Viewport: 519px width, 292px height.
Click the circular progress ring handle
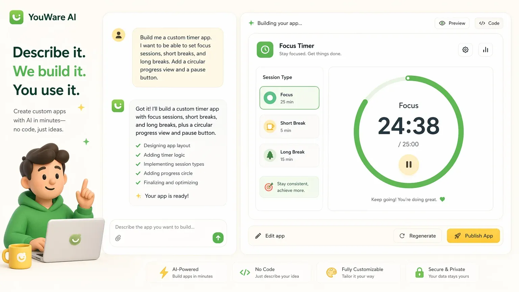[x=408, y=78]
